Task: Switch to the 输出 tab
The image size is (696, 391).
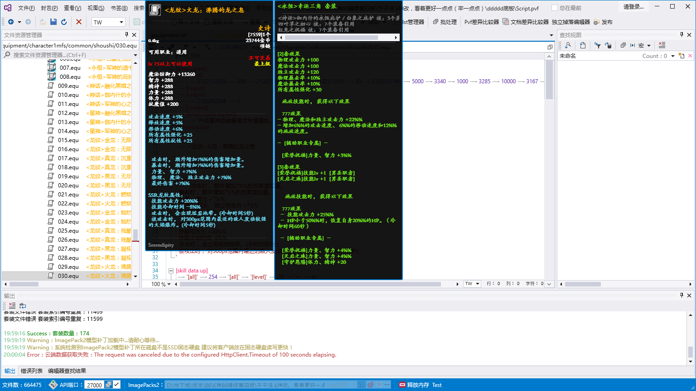Action: tap(10, 371)
